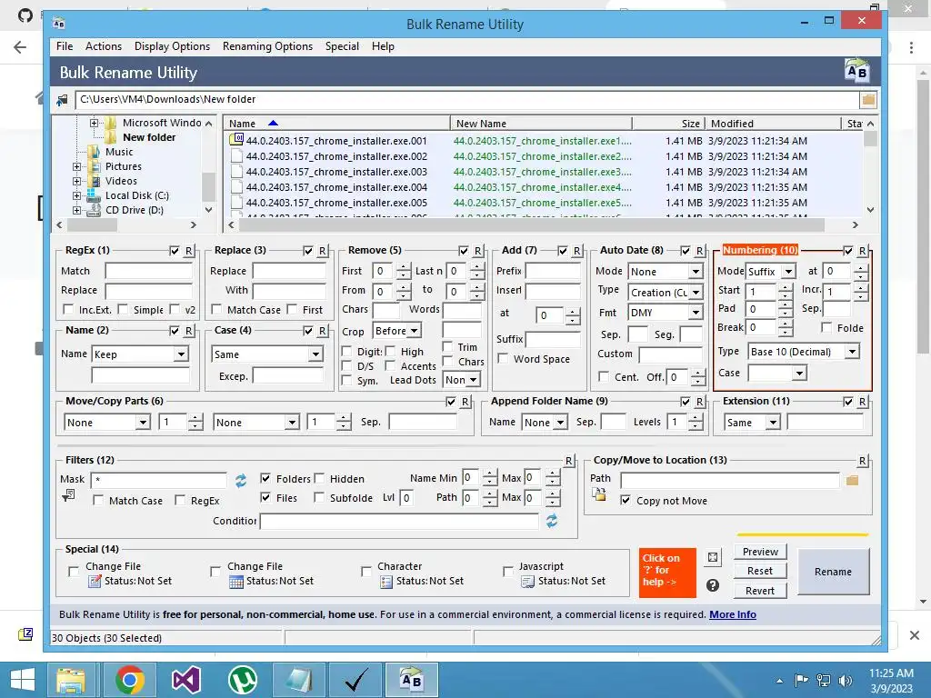The width and height of the screenshot is (931, 698).
Task: Reset the RegEx (1) group with R
Action: point(188,251)
